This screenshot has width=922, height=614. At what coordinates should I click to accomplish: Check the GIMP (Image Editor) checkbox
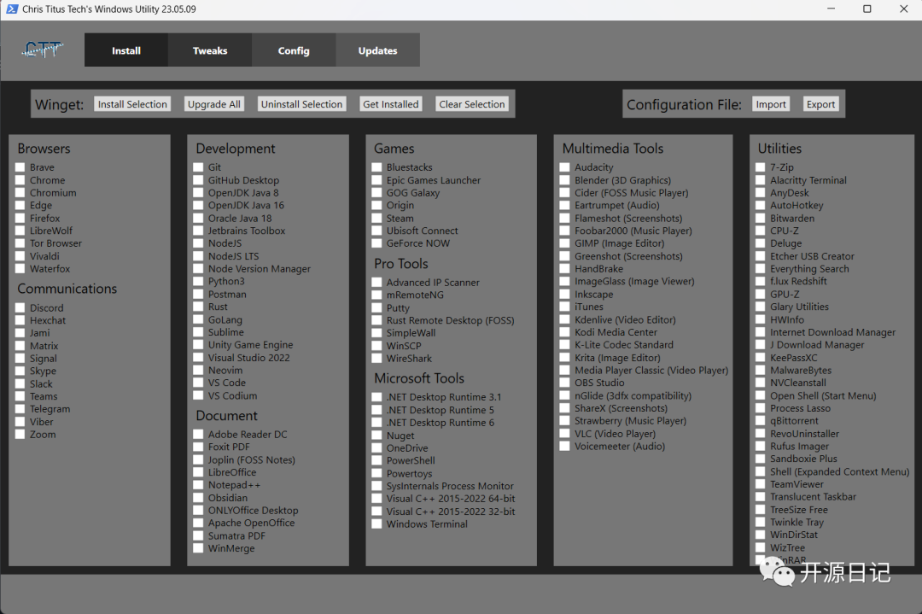[564, 243]
